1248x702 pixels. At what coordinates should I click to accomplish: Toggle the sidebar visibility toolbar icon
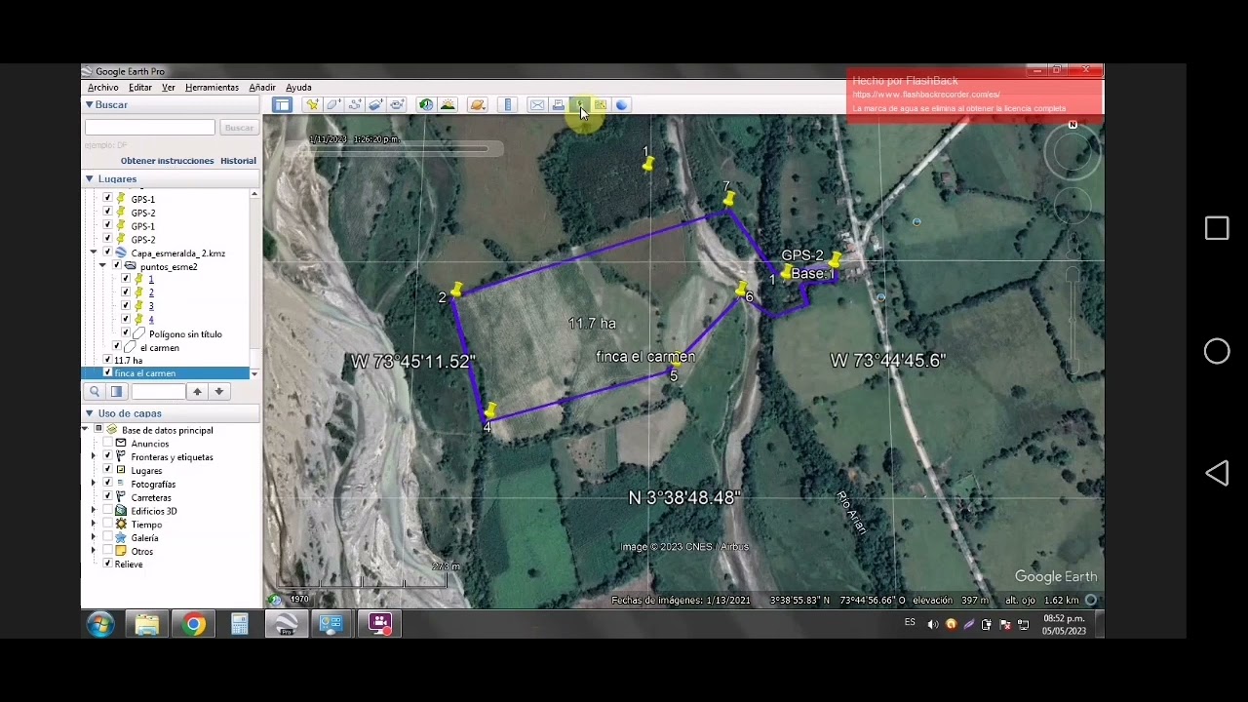(x=282, y=105)
